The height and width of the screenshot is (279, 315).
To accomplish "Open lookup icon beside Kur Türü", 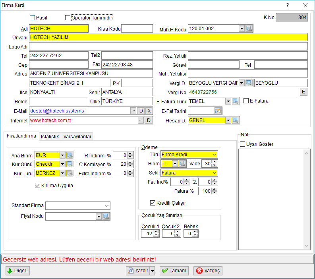I will [x=70, y=173].
